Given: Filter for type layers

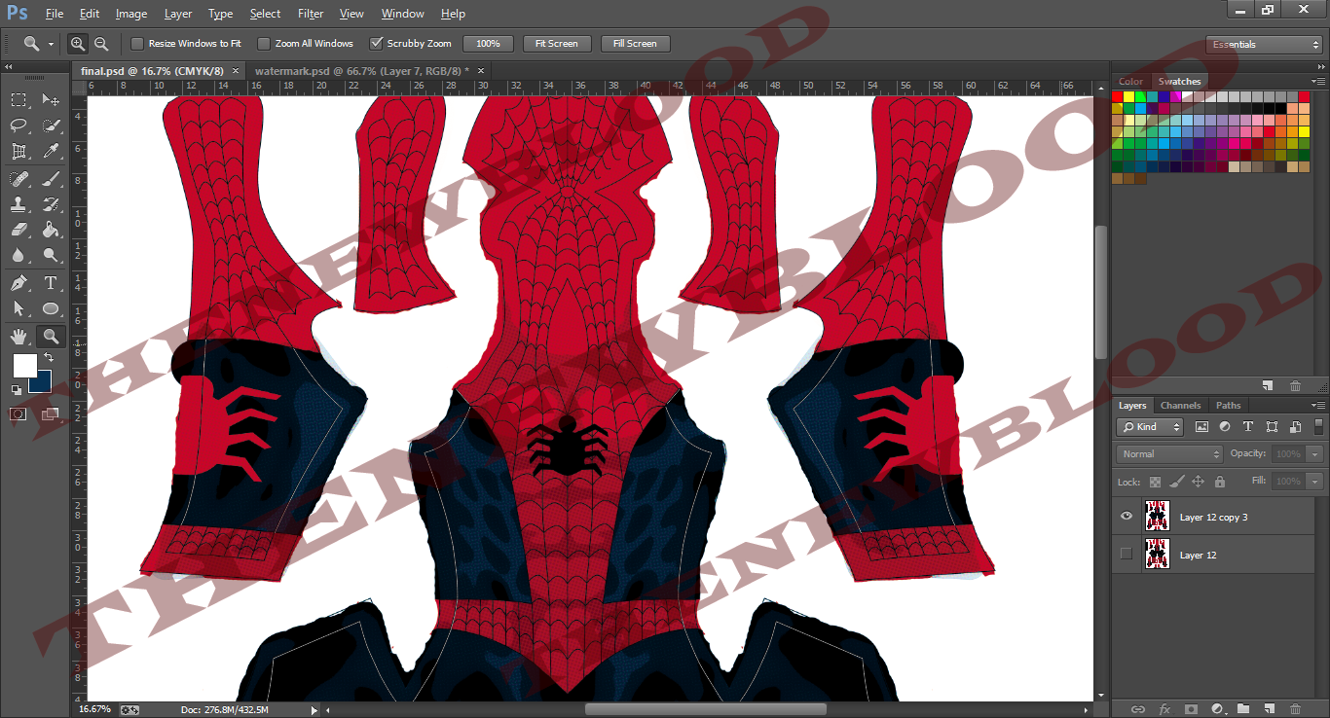Looking at the screenshot, I should coord(1248,427).
